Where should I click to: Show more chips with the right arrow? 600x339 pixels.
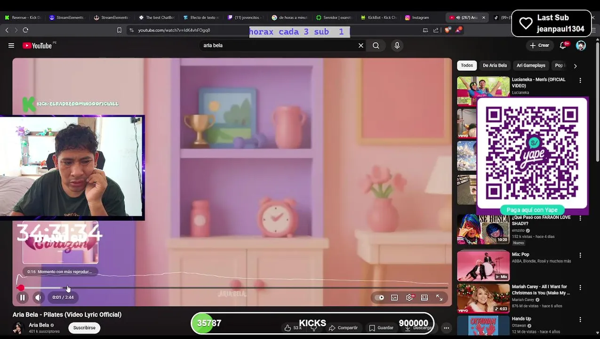click(x=575, y=66)
